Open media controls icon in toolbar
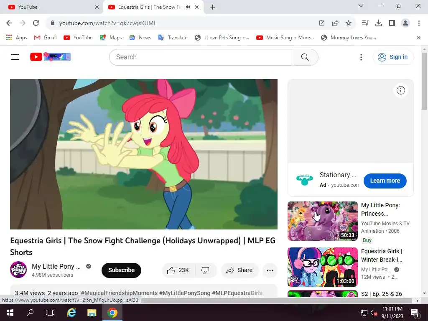Image resolution: width=428 pixels, height=321 pixels. 365,23
